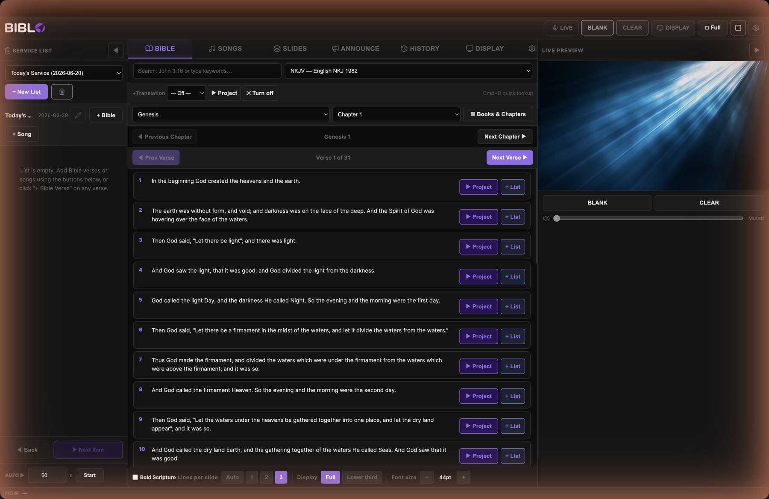Select Lower third display mode

coord(362,477)
